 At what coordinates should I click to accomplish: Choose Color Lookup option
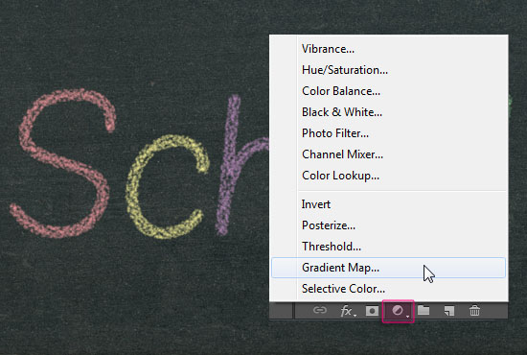(x=388, y=176)
